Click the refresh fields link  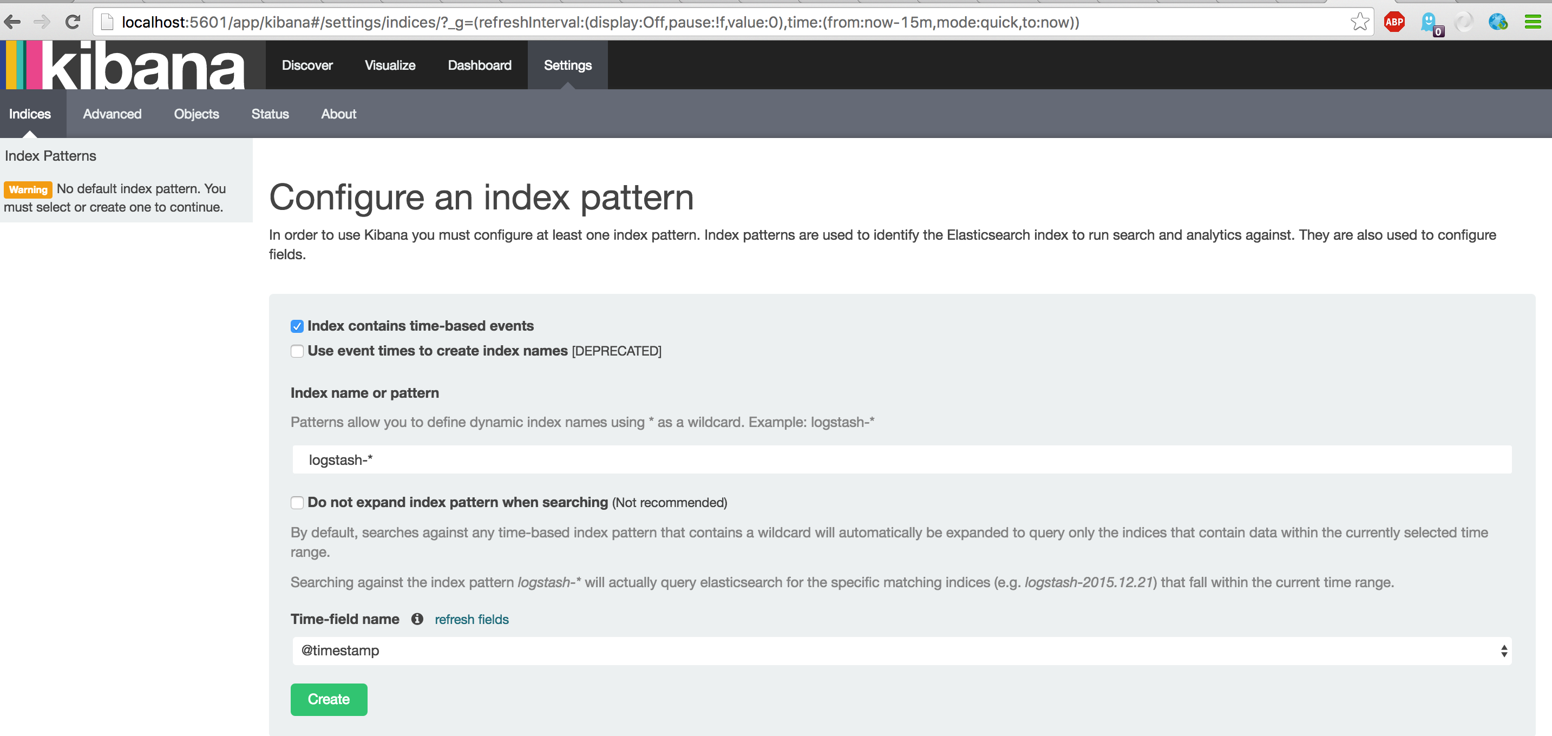(x=471, y=619)
